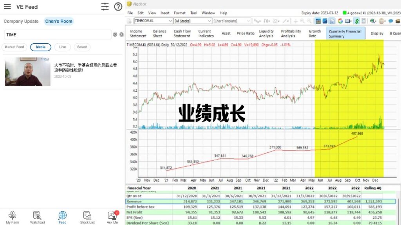401x225 pixels.
Task: Click the highlighted financial chart toolbar icon
Action: tap(332, 21)
